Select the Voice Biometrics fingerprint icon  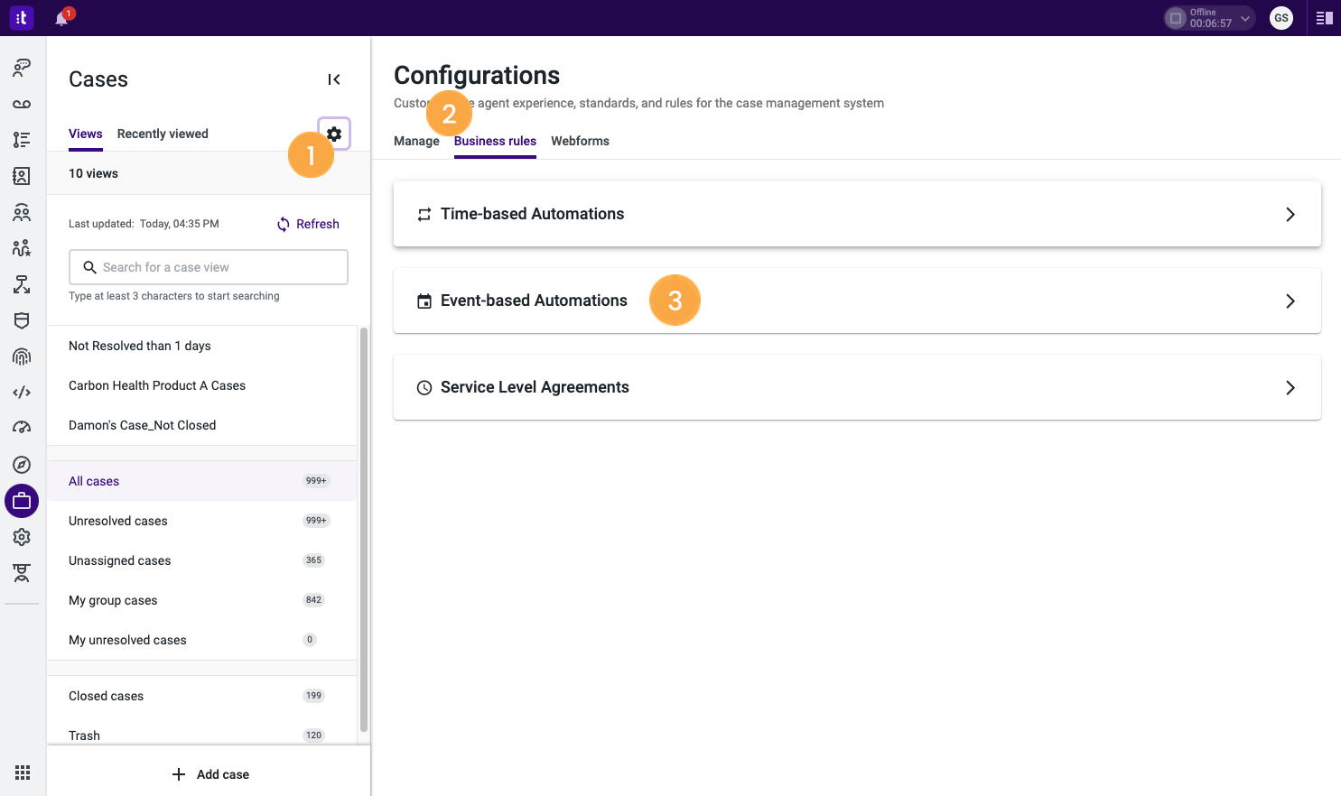[x=22, y=356]
